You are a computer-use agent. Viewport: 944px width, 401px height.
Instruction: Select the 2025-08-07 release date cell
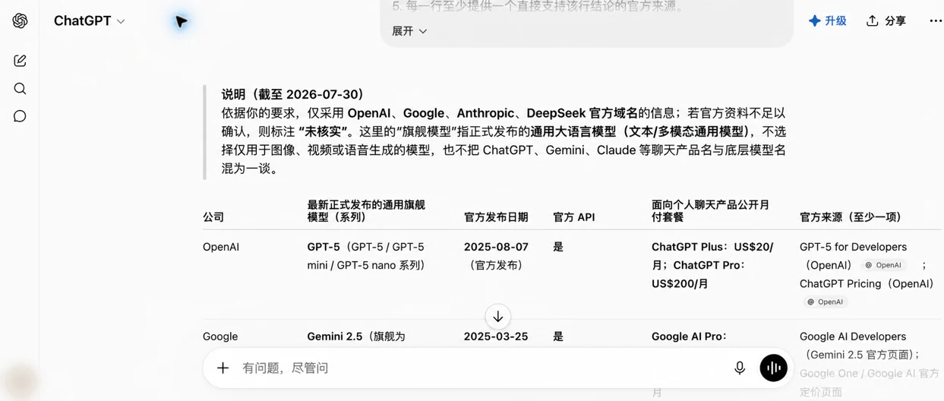(x=496, y=247)
